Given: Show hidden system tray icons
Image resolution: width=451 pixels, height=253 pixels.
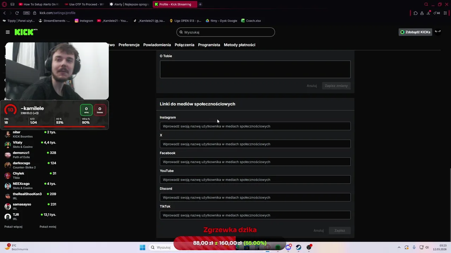Looking at the screenshot, I should [399, 247].
